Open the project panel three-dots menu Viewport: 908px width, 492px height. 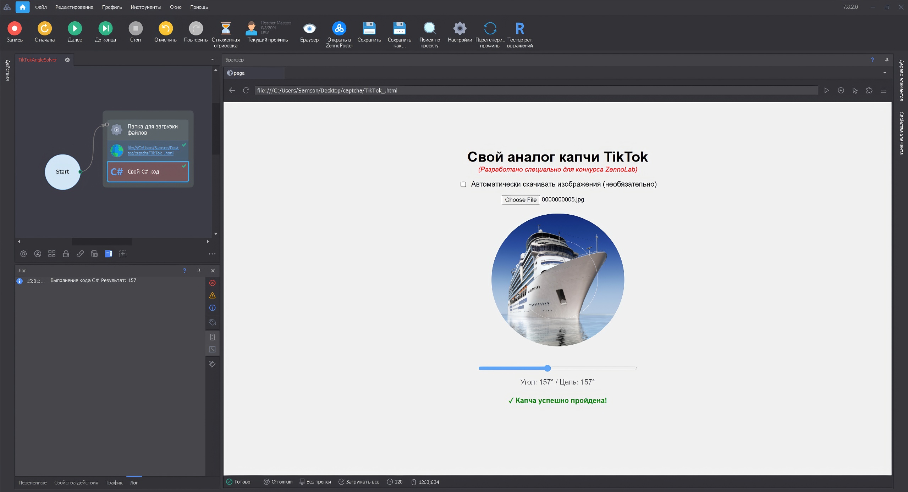(212, 254)
